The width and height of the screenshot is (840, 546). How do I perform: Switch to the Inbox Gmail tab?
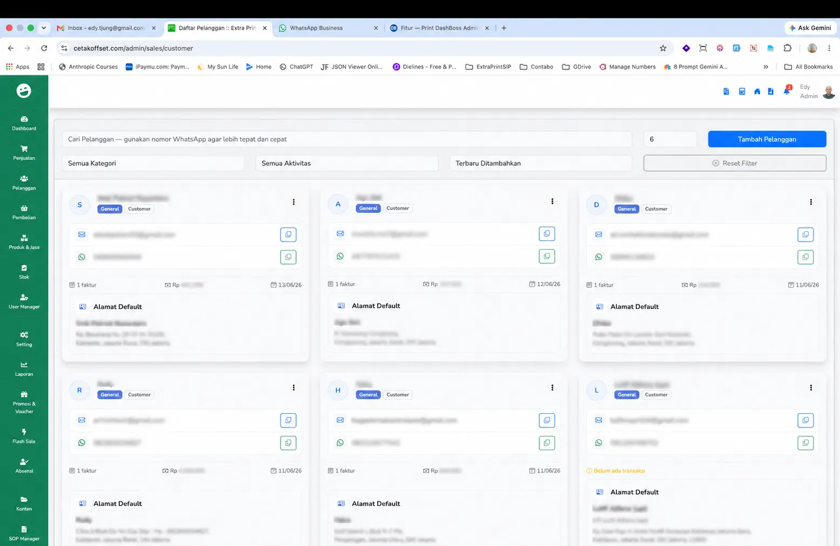(106, 28)
